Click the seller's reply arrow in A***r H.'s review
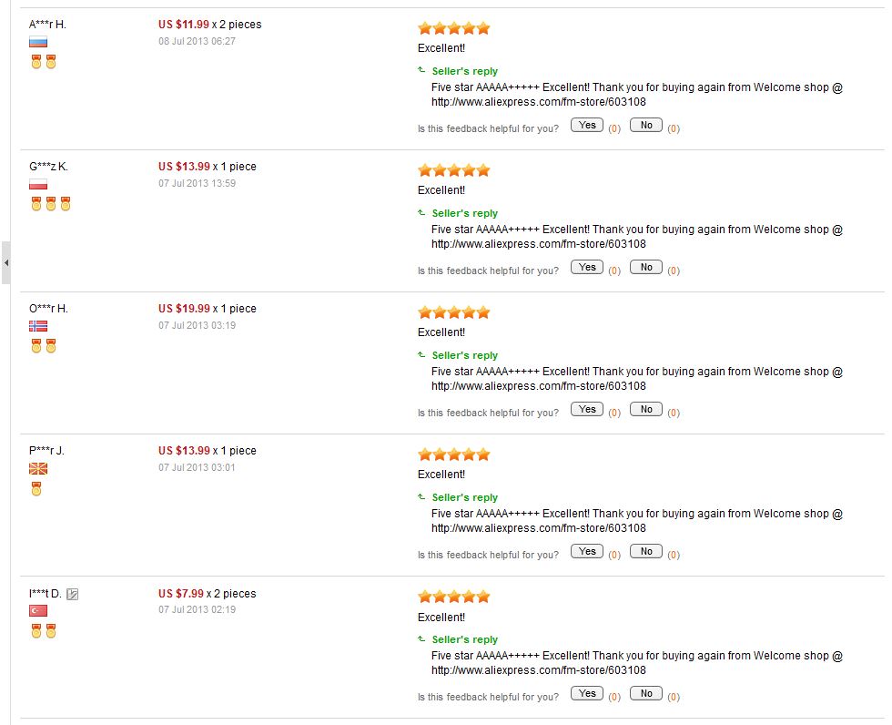The width and height of the screenshot is (892, 725). point(421,70)
